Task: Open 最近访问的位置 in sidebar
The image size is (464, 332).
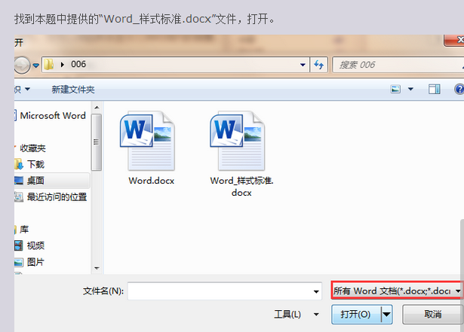Action: pyautogui.click(x=57, y=196)
